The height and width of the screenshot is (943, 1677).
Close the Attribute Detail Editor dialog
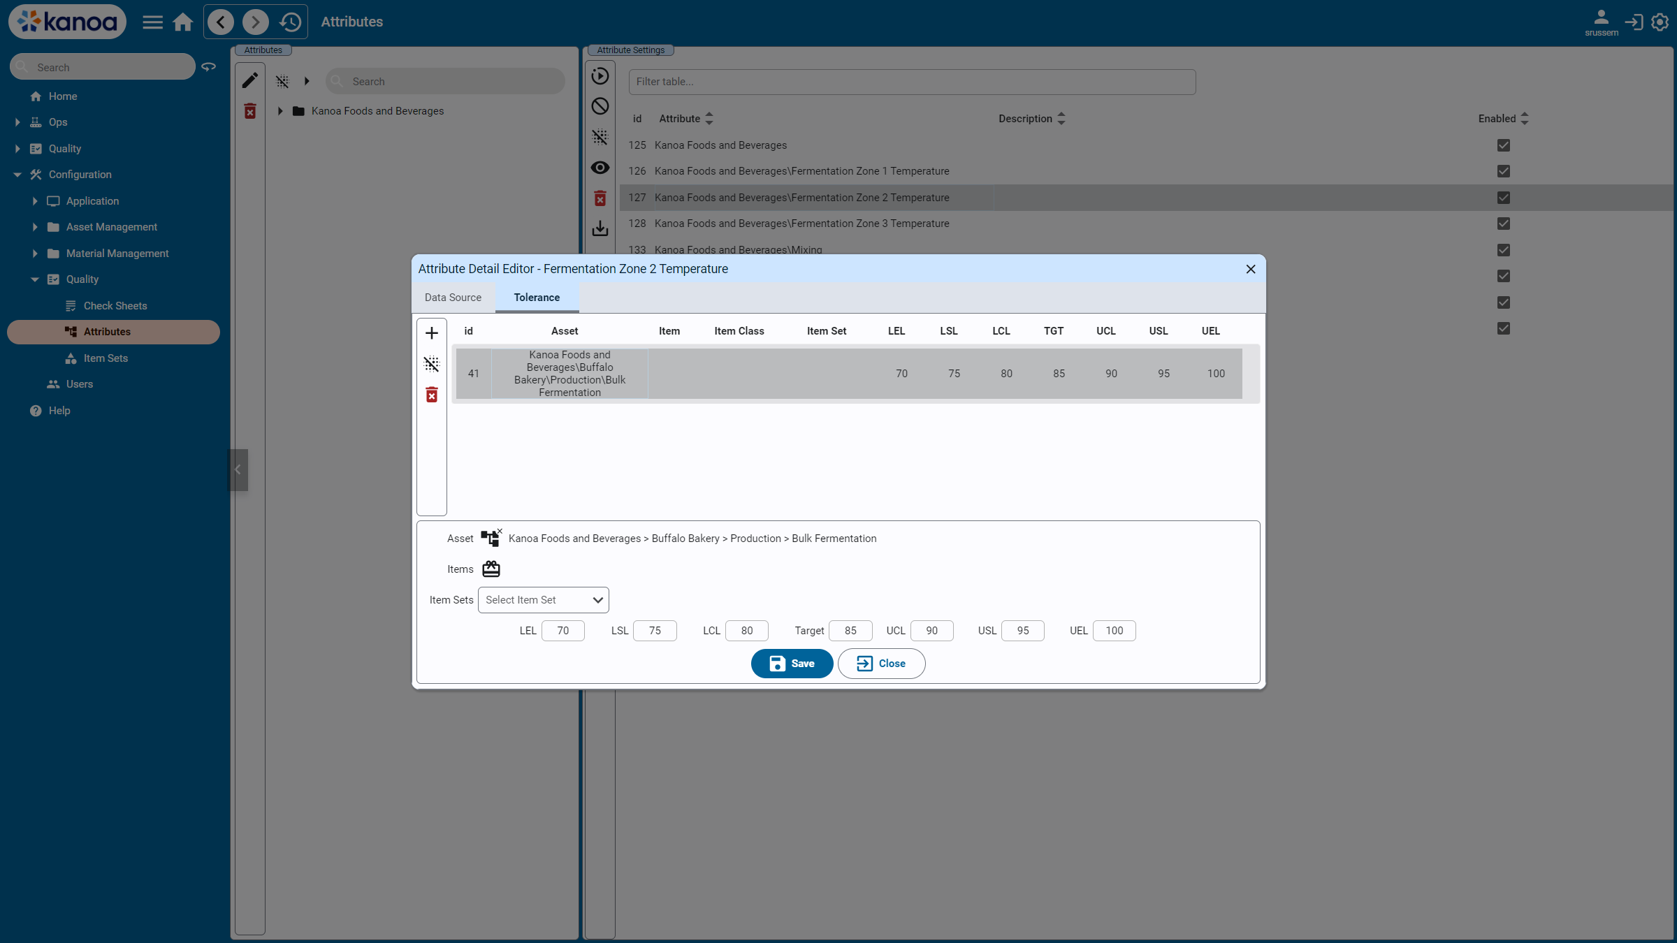point(1251,269)
